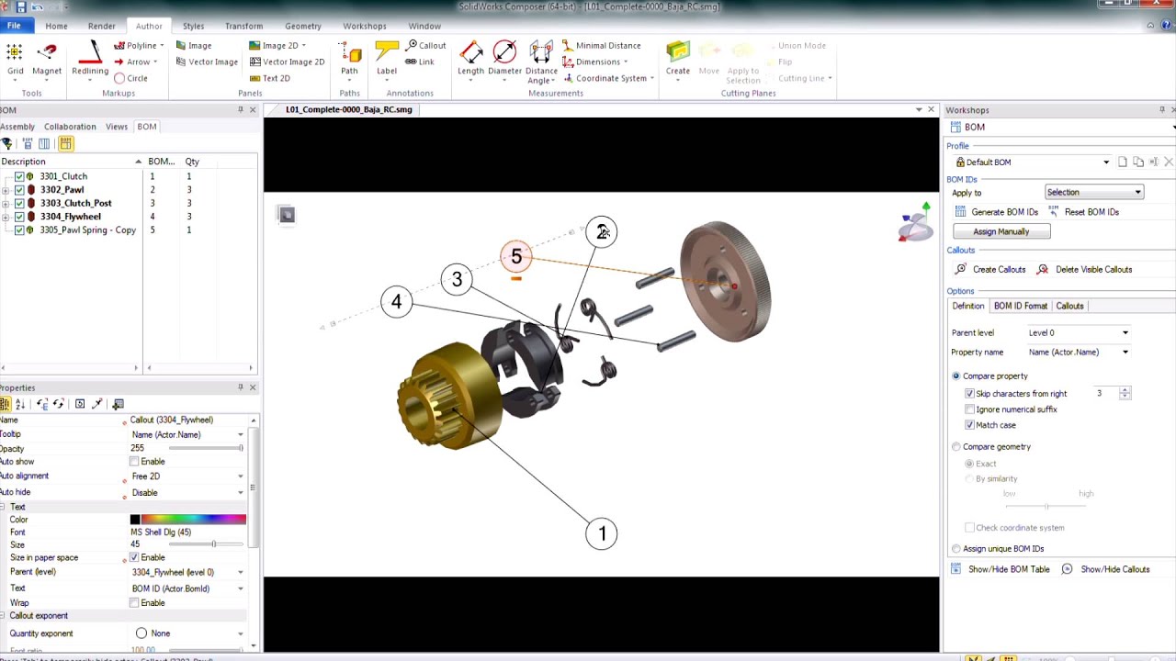Show/Hide Callouts in workshop
The image size is (1176, 661).
coord(1105,569)
